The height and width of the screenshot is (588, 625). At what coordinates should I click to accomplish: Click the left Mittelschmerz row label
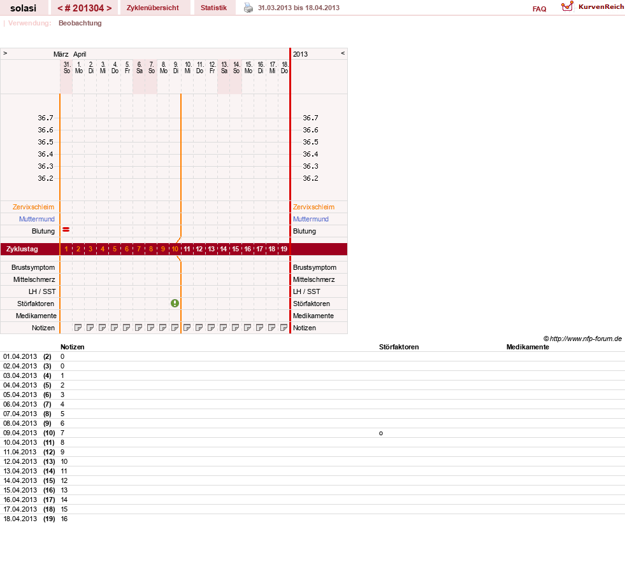[x=34, y=280]
